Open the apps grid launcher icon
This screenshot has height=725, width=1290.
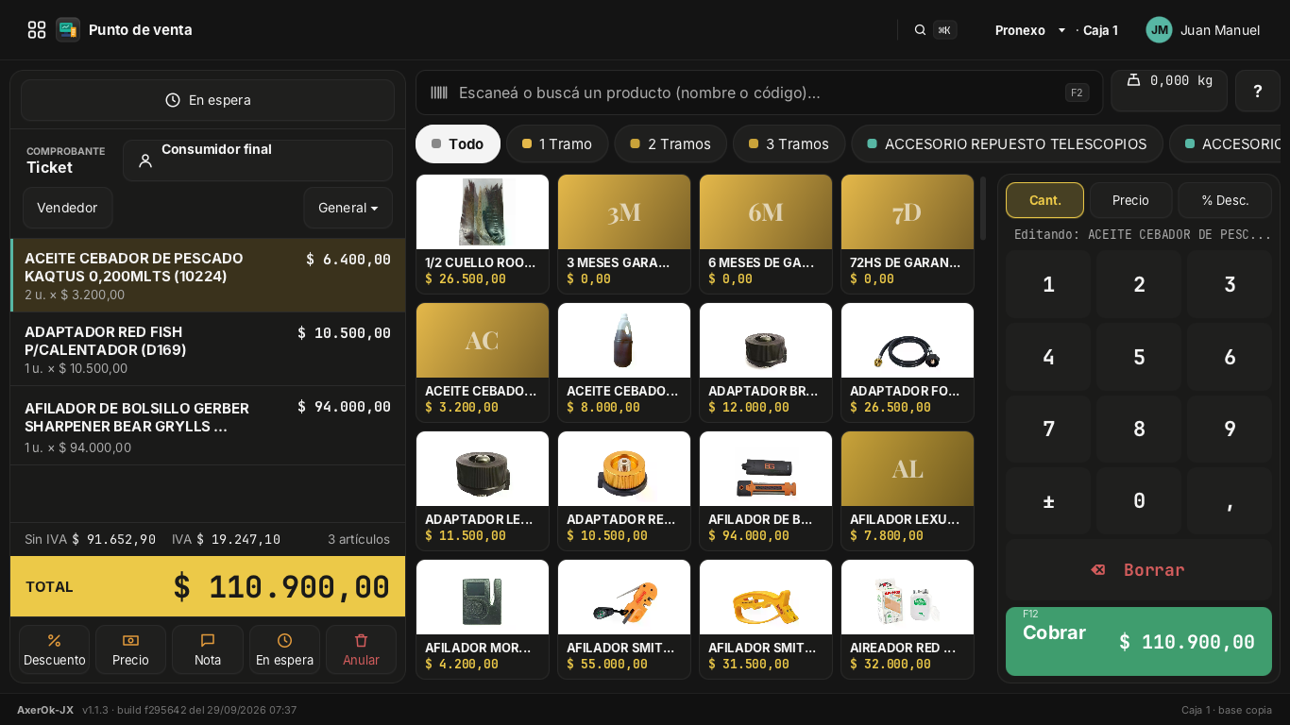[x=37, y=30]
